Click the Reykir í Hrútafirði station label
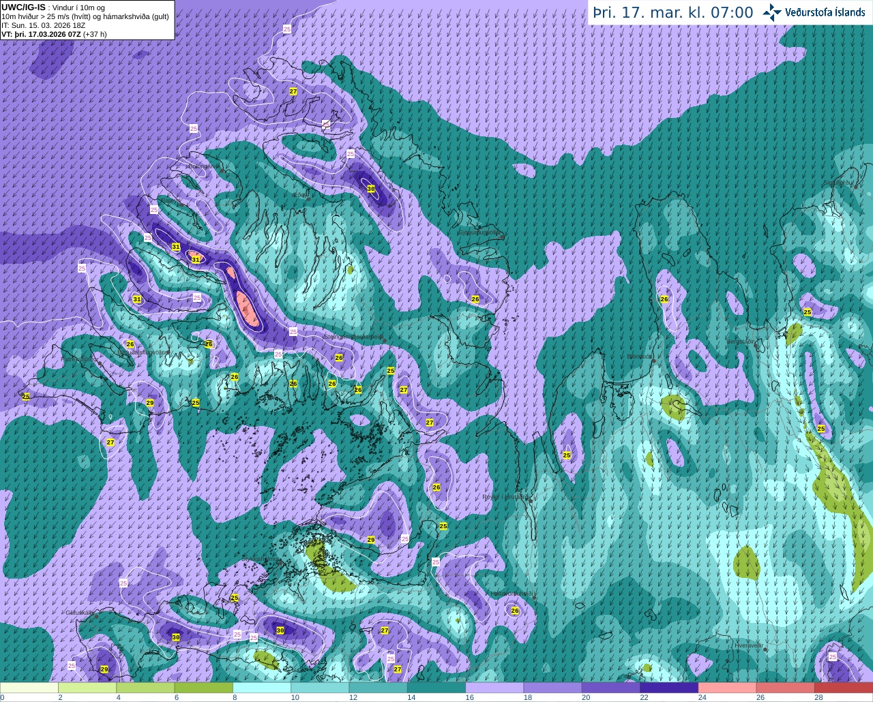 coord(505,497)
